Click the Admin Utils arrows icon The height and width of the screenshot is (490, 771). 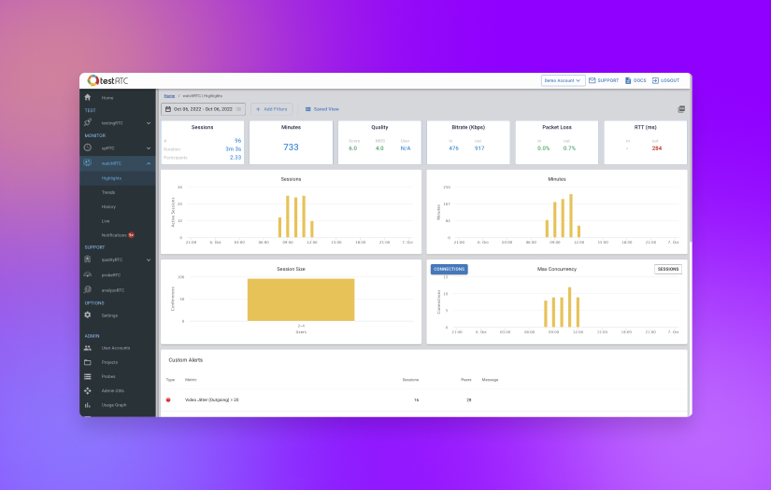[88, 391]
